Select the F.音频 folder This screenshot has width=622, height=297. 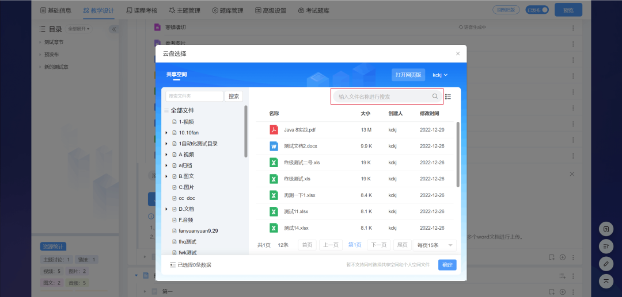point(185,220)
